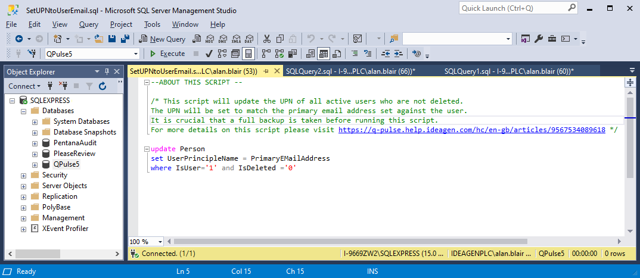Click the Find in Files icon

[393, 39]
